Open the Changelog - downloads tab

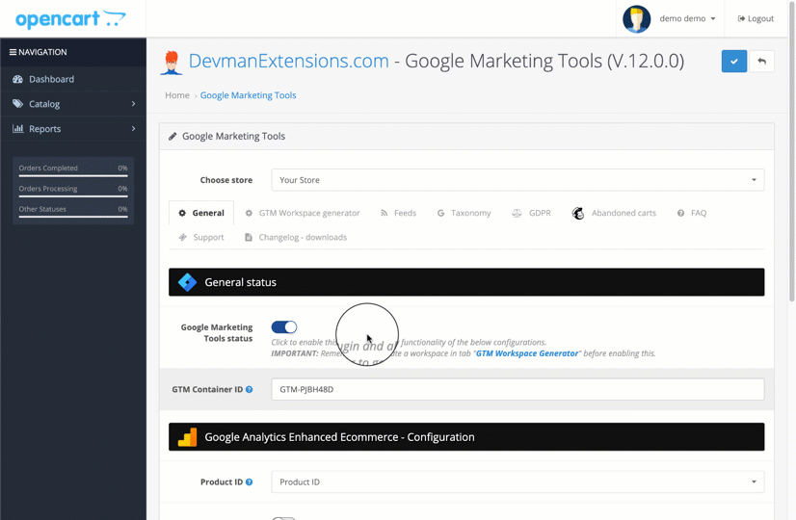[x=296, y=238]
